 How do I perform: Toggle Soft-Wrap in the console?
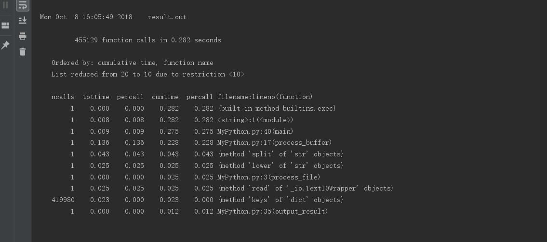(23, 6)
